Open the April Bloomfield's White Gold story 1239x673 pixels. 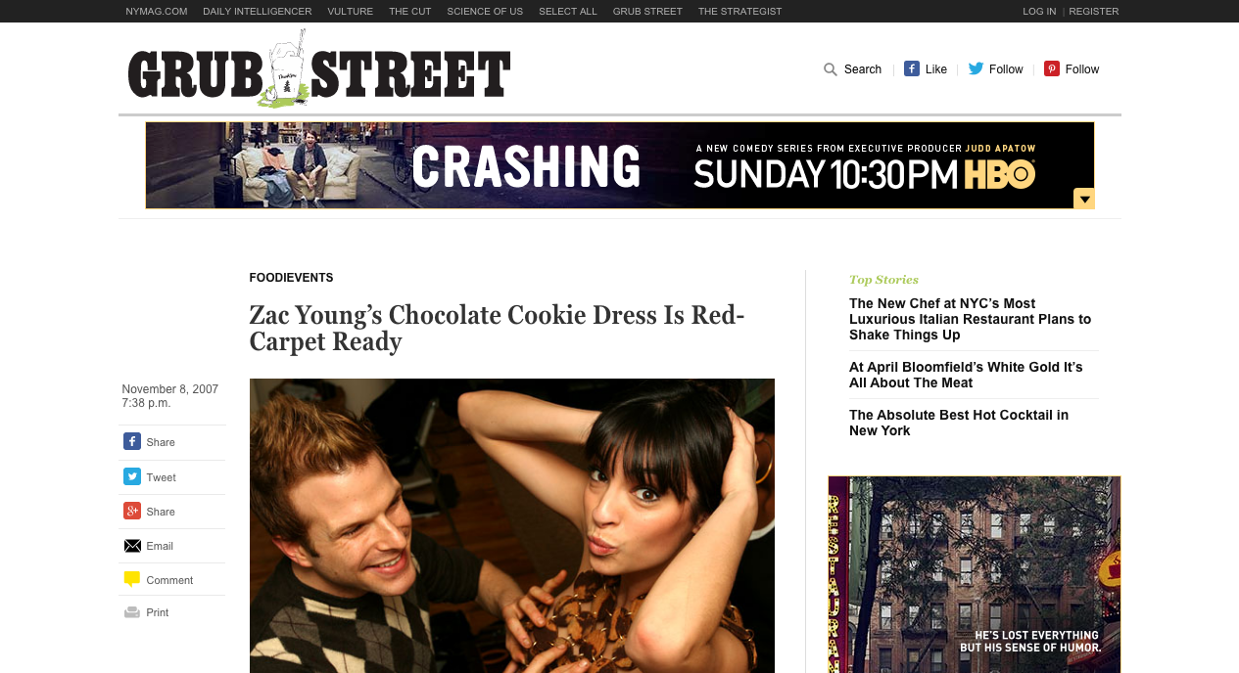[966, 375]
